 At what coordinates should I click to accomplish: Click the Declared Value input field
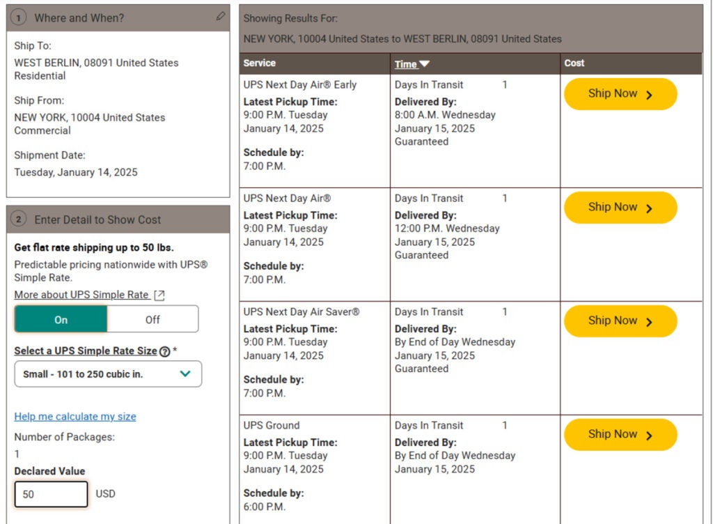pyautogui.click(x=50, y=494)
